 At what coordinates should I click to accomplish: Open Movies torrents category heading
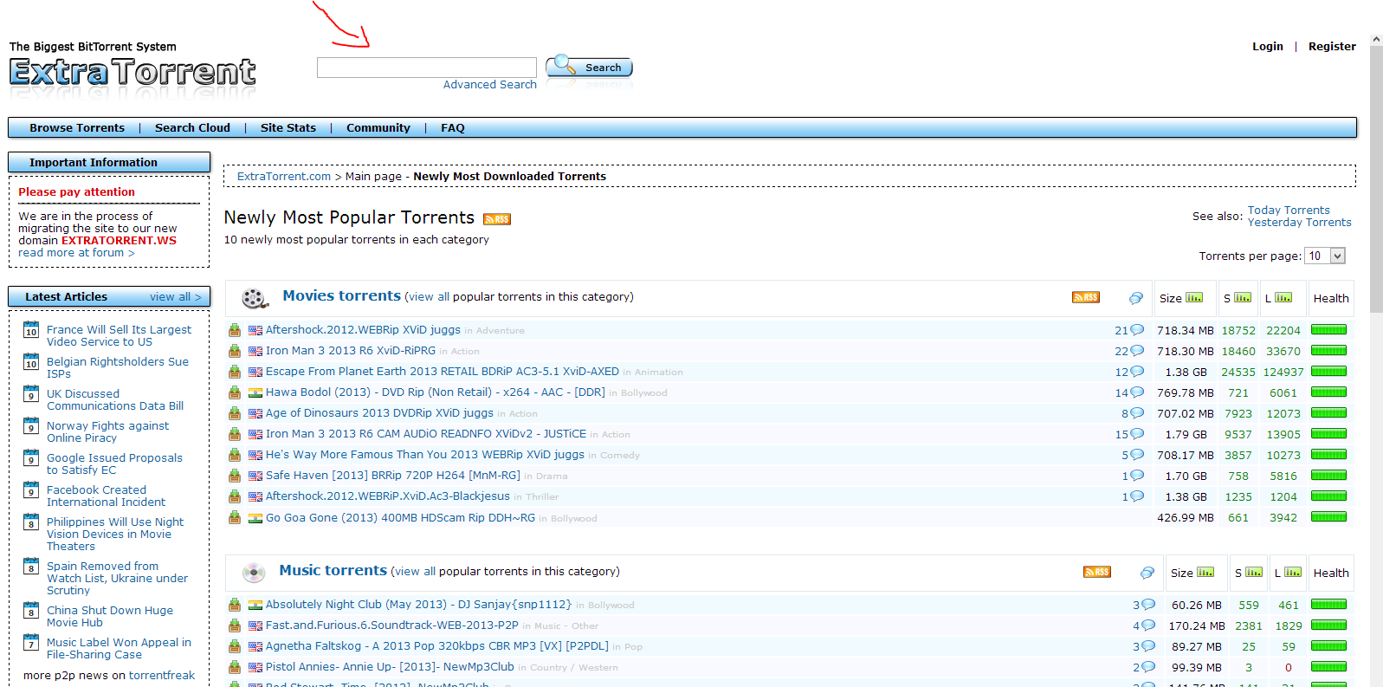[342, 295]
